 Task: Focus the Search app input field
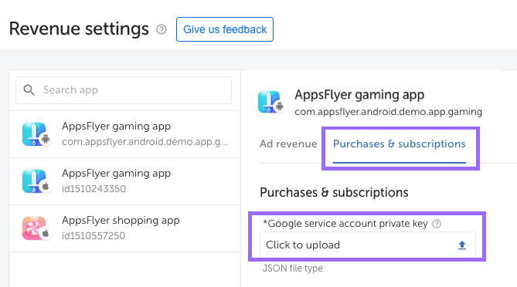click(124, 90)
